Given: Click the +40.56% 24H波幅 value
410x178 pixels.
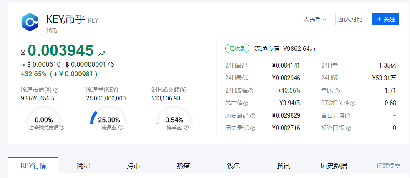Looking at the screenshot, I should [x=289, y=91].
